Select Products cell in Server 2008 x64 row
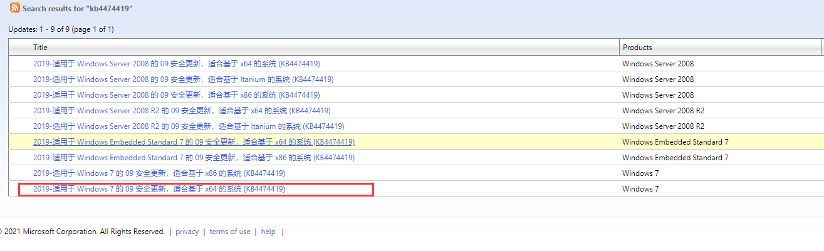Viewport: 824px width, 251px height. pos(658,63)
